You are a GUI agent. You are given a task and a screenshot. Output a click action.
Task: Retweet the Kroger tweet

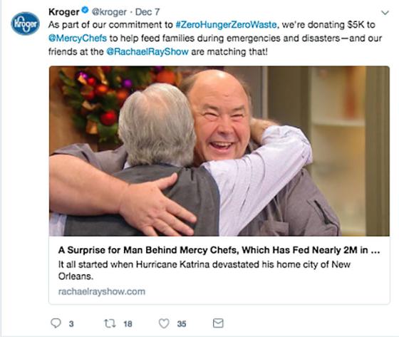(x=110, y=323)
